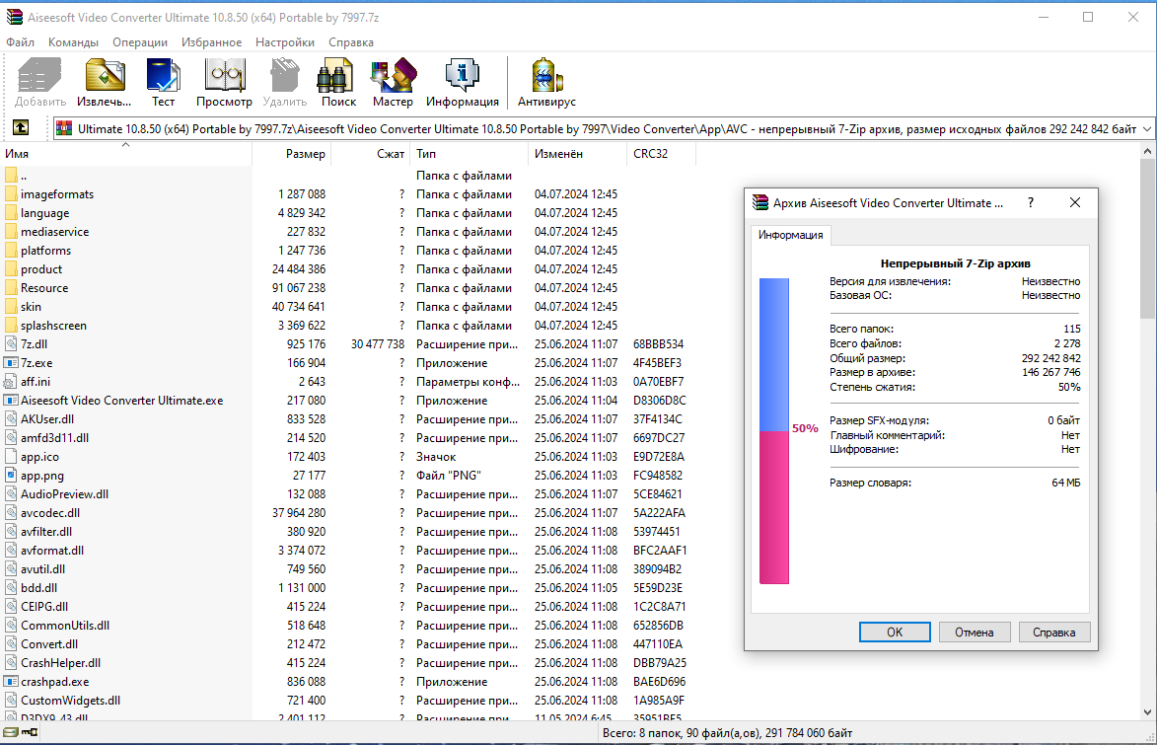Select the app.ico file
The width and height of the screenshot is (1157, 745).
[x=347, y=457]
